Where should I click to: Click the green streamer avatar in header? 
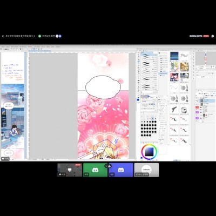pos(40,36)
